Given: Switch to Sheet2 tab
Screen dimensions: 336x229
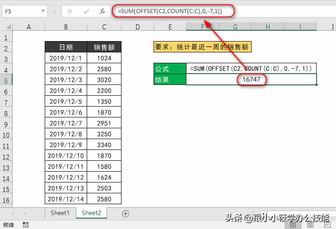Looking at the screenshot, I should (x=91, y=213).
